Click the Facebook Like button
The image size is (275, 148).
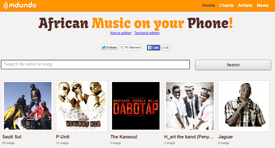coord(153,48)
